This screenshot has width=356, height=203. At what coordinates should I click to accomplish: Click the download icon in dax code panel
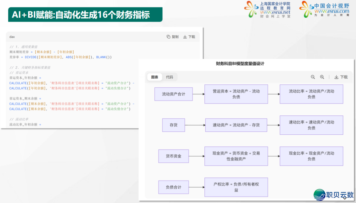(x=185, y=37)
